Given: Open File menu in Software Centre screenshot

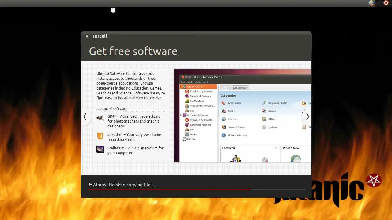Looking at the screenshot, I should point(183,82).
